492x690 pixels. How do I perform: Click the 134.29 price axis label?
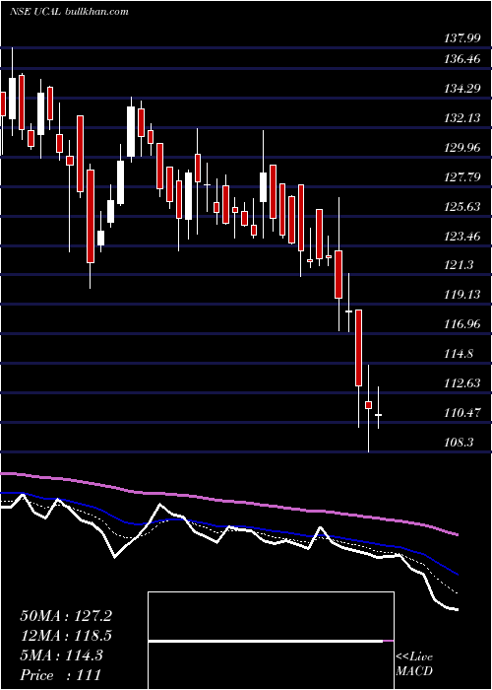coord(462,89)
